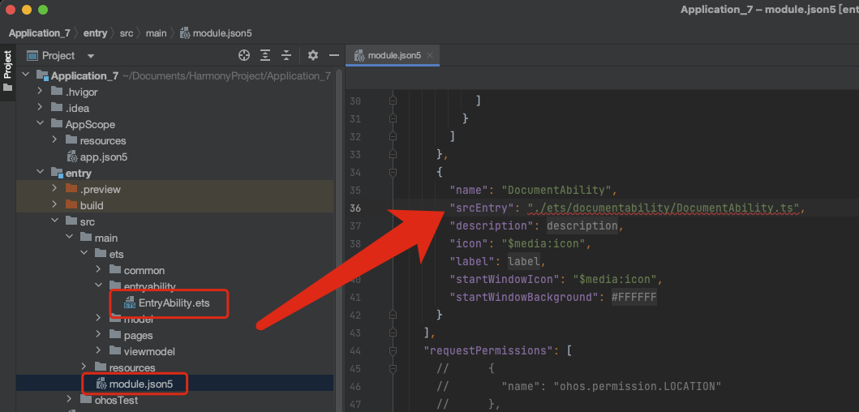The width and height of the screenshot is (859, 412).
Task: Toggle the code fold marker on line 31
Action: point(393,118)
